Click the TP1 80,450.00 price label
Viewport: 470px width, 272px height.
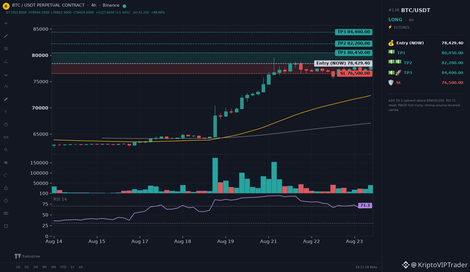[354, 53]
